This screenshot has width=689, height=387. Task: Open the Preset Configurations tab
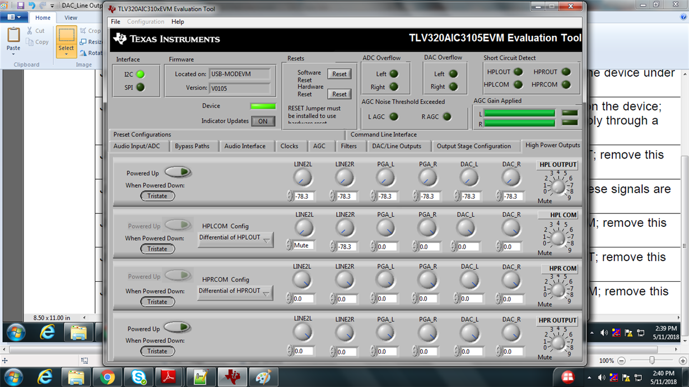(x=142, y=134)
